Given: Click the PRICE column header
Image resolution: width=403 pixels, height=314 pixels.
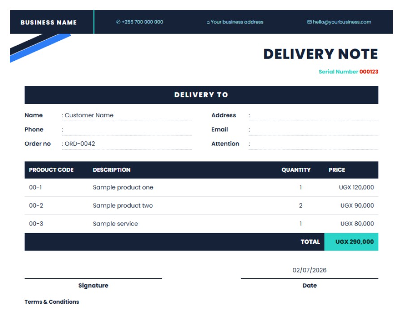Looking at the screenshot, I should pos(337,170).
